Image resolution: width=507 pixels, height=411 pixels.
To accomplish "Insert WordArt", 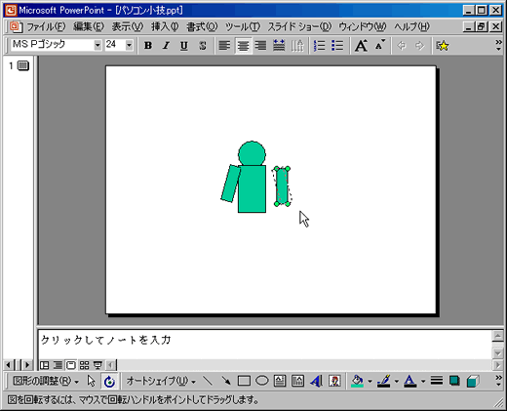I will pyautogui.click(x=316, y=381).
